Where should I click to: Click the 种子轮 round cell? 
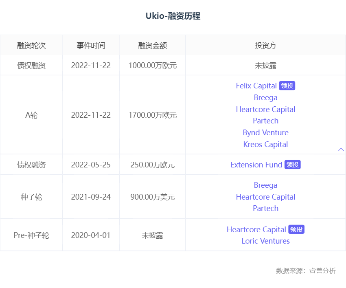(x=31, y=197)
